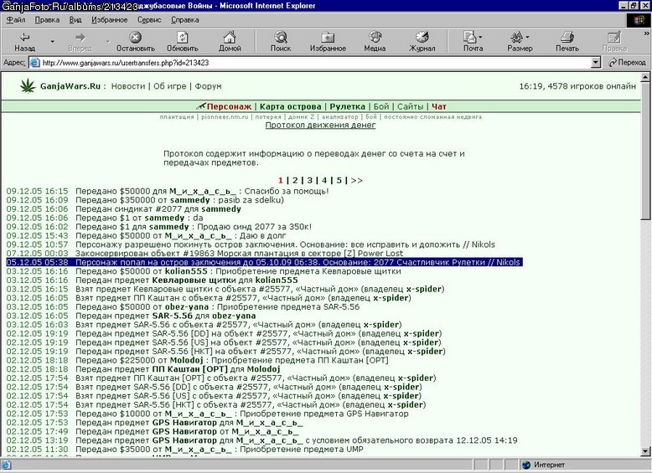The height and width of the screenshot is (473, 652).
Task: Open Favorites (Избранное) toolbar icon
Action: pyautogui.click(x=328, y=38)
